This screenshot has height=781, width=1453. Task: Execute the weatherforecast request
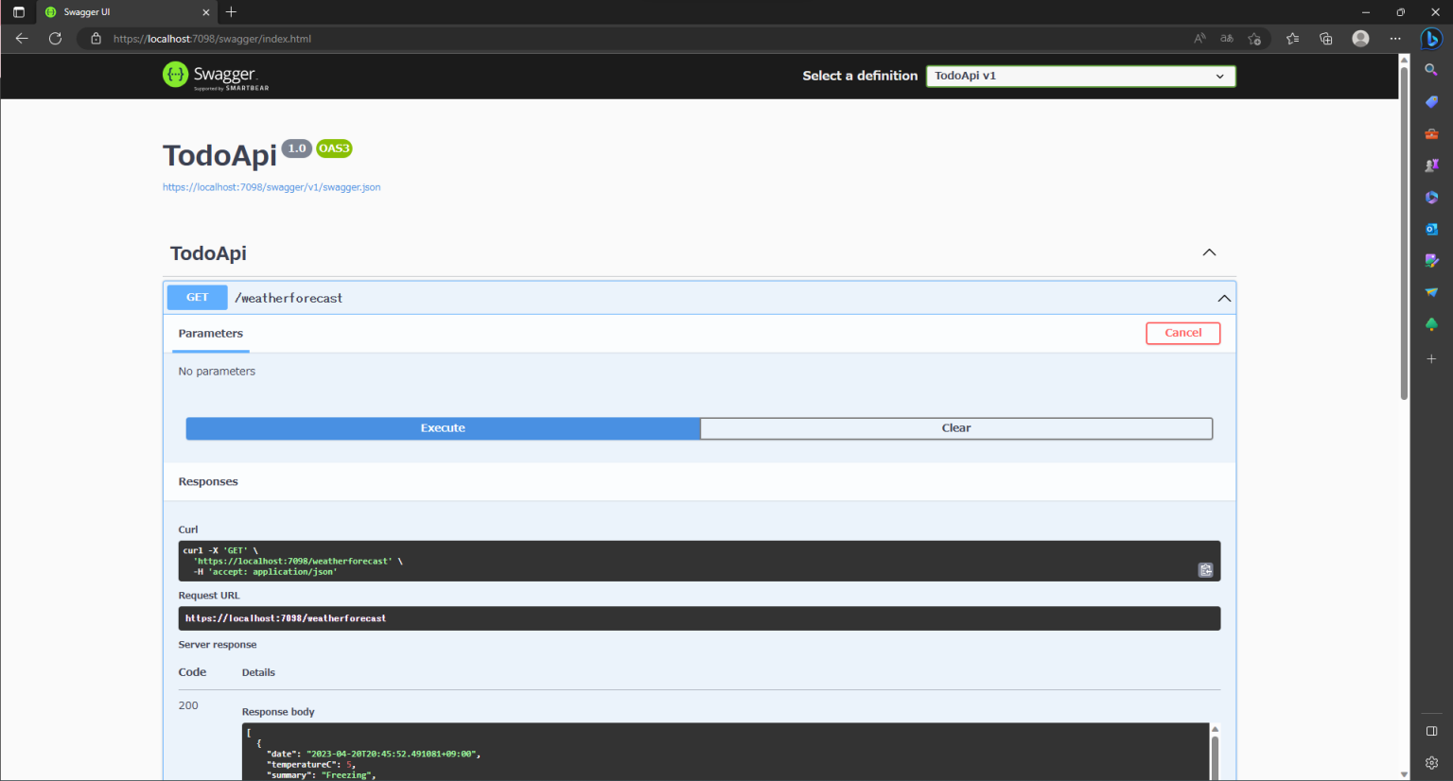click(x=442, y=427)
